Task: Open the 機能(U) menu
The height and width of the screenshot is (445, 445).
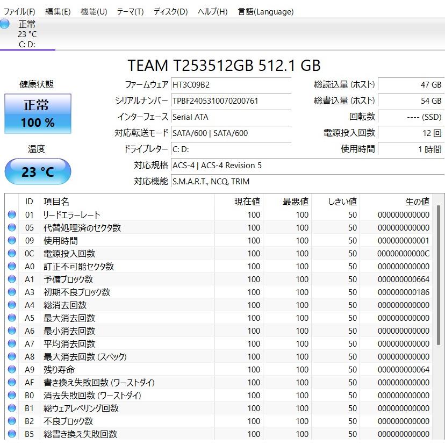Action: point(94,11)
